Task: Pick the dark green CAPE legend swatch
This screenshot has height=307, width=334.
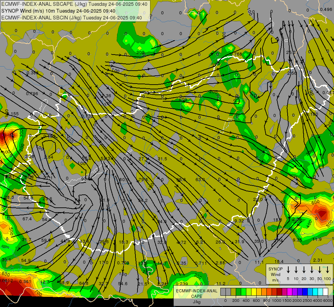Action: pyautogui.click(x=238, y=292)
